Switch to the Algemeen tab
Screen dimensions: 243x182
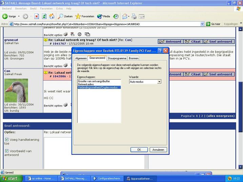pos(81,58)
